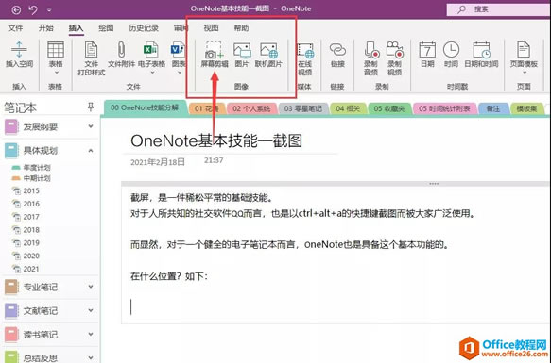Select the 00 OneNote技能分解 section tab

tap(145, 107)
